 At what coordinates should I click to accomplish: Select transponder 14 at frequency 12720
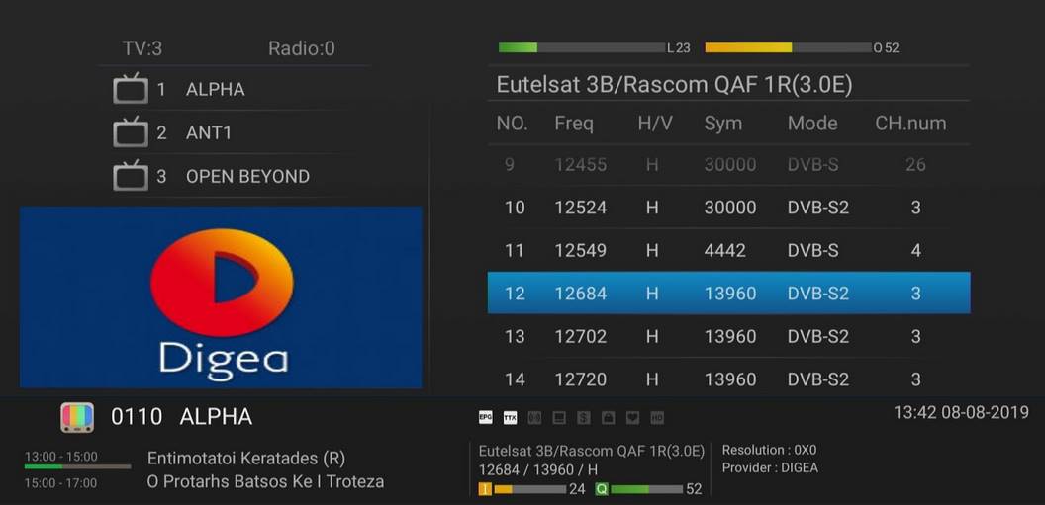point(728,379)
